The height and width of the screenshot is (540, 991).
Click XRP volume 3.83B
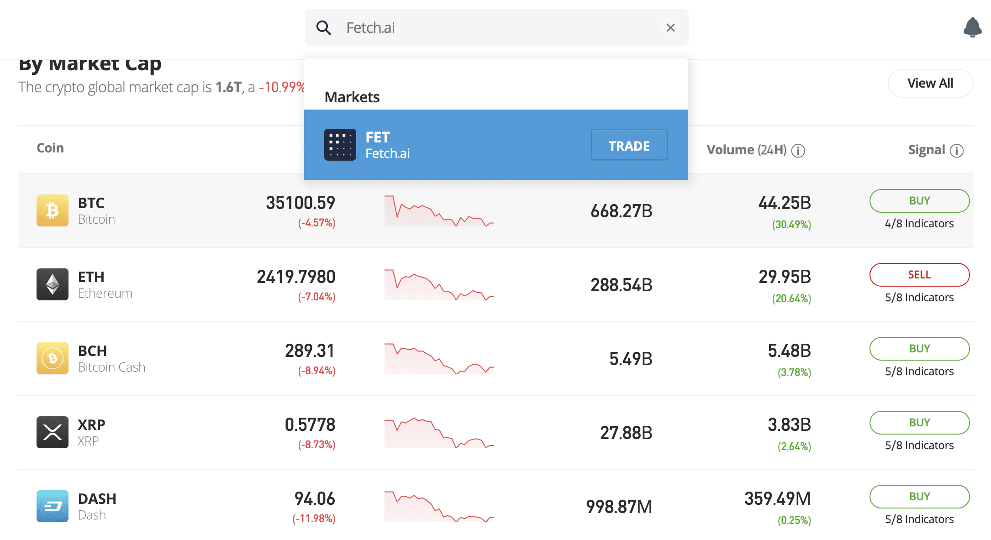tap(789, 425)
